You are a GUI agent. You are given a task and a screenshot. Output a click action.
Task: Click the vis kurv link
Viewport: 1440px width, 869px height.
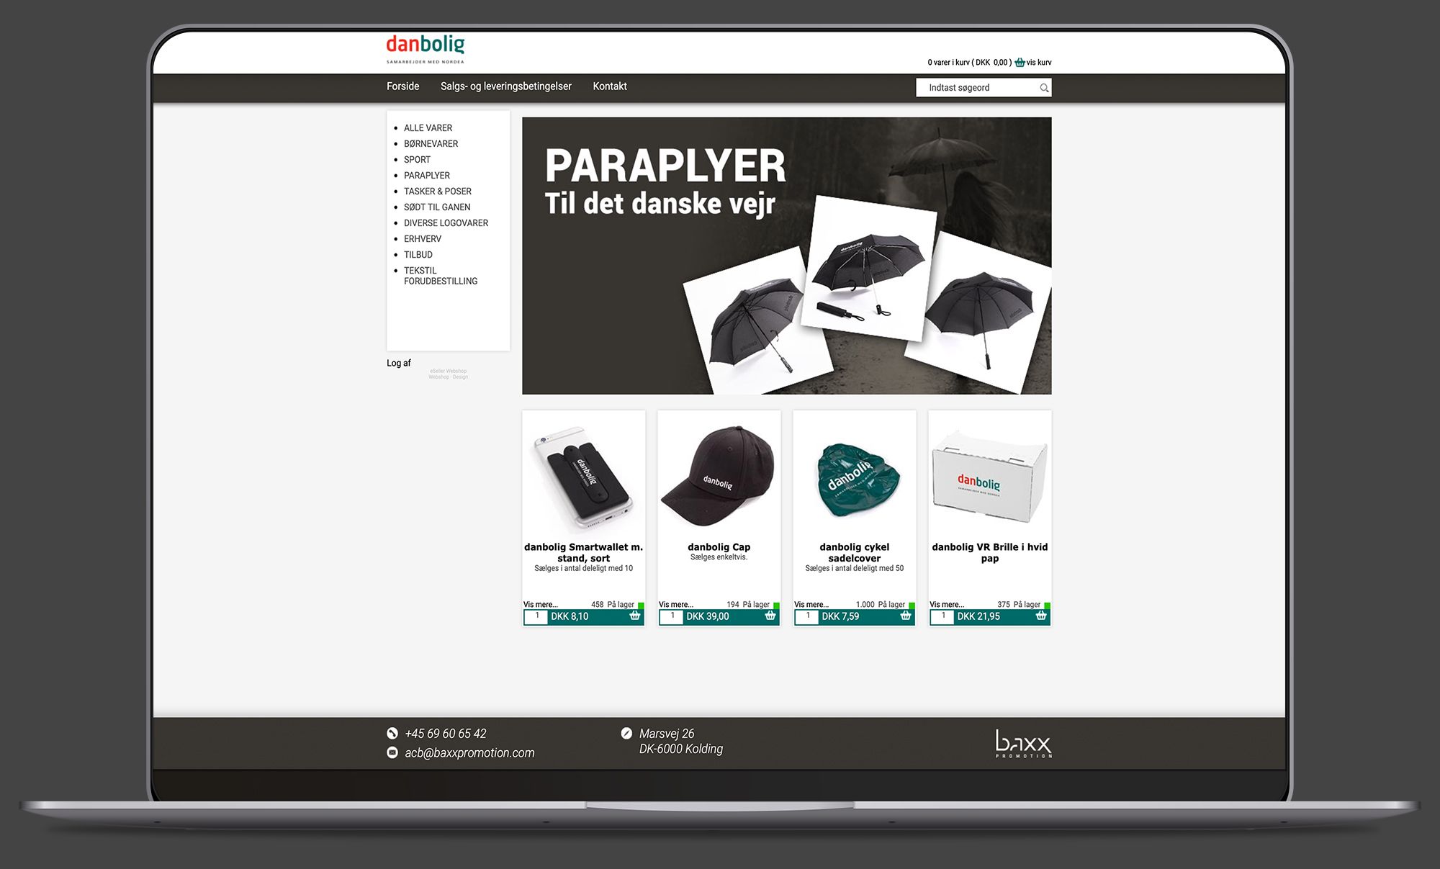(1039, 63)
